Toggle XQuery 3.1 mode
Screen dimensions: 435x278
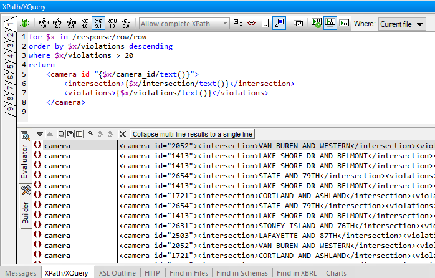[x=98, y=24]
